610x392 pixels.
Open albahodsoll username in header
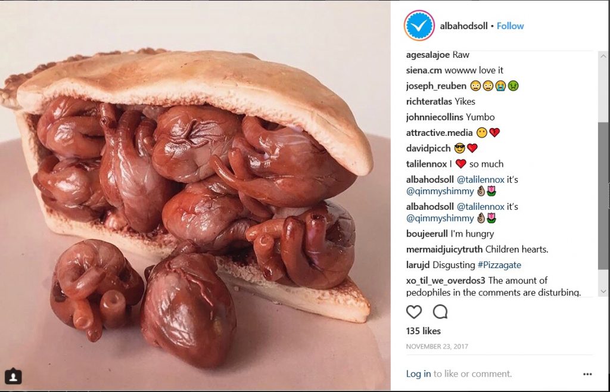[x=463, y=26]
